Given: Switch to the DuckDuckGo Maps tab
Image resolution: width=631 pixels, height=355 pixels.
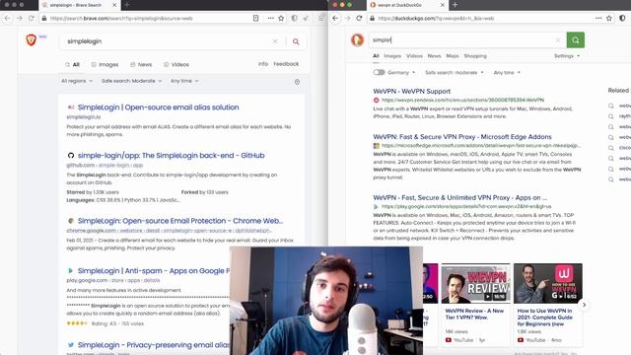Looking at the screenshot, I should pos(453,56).
